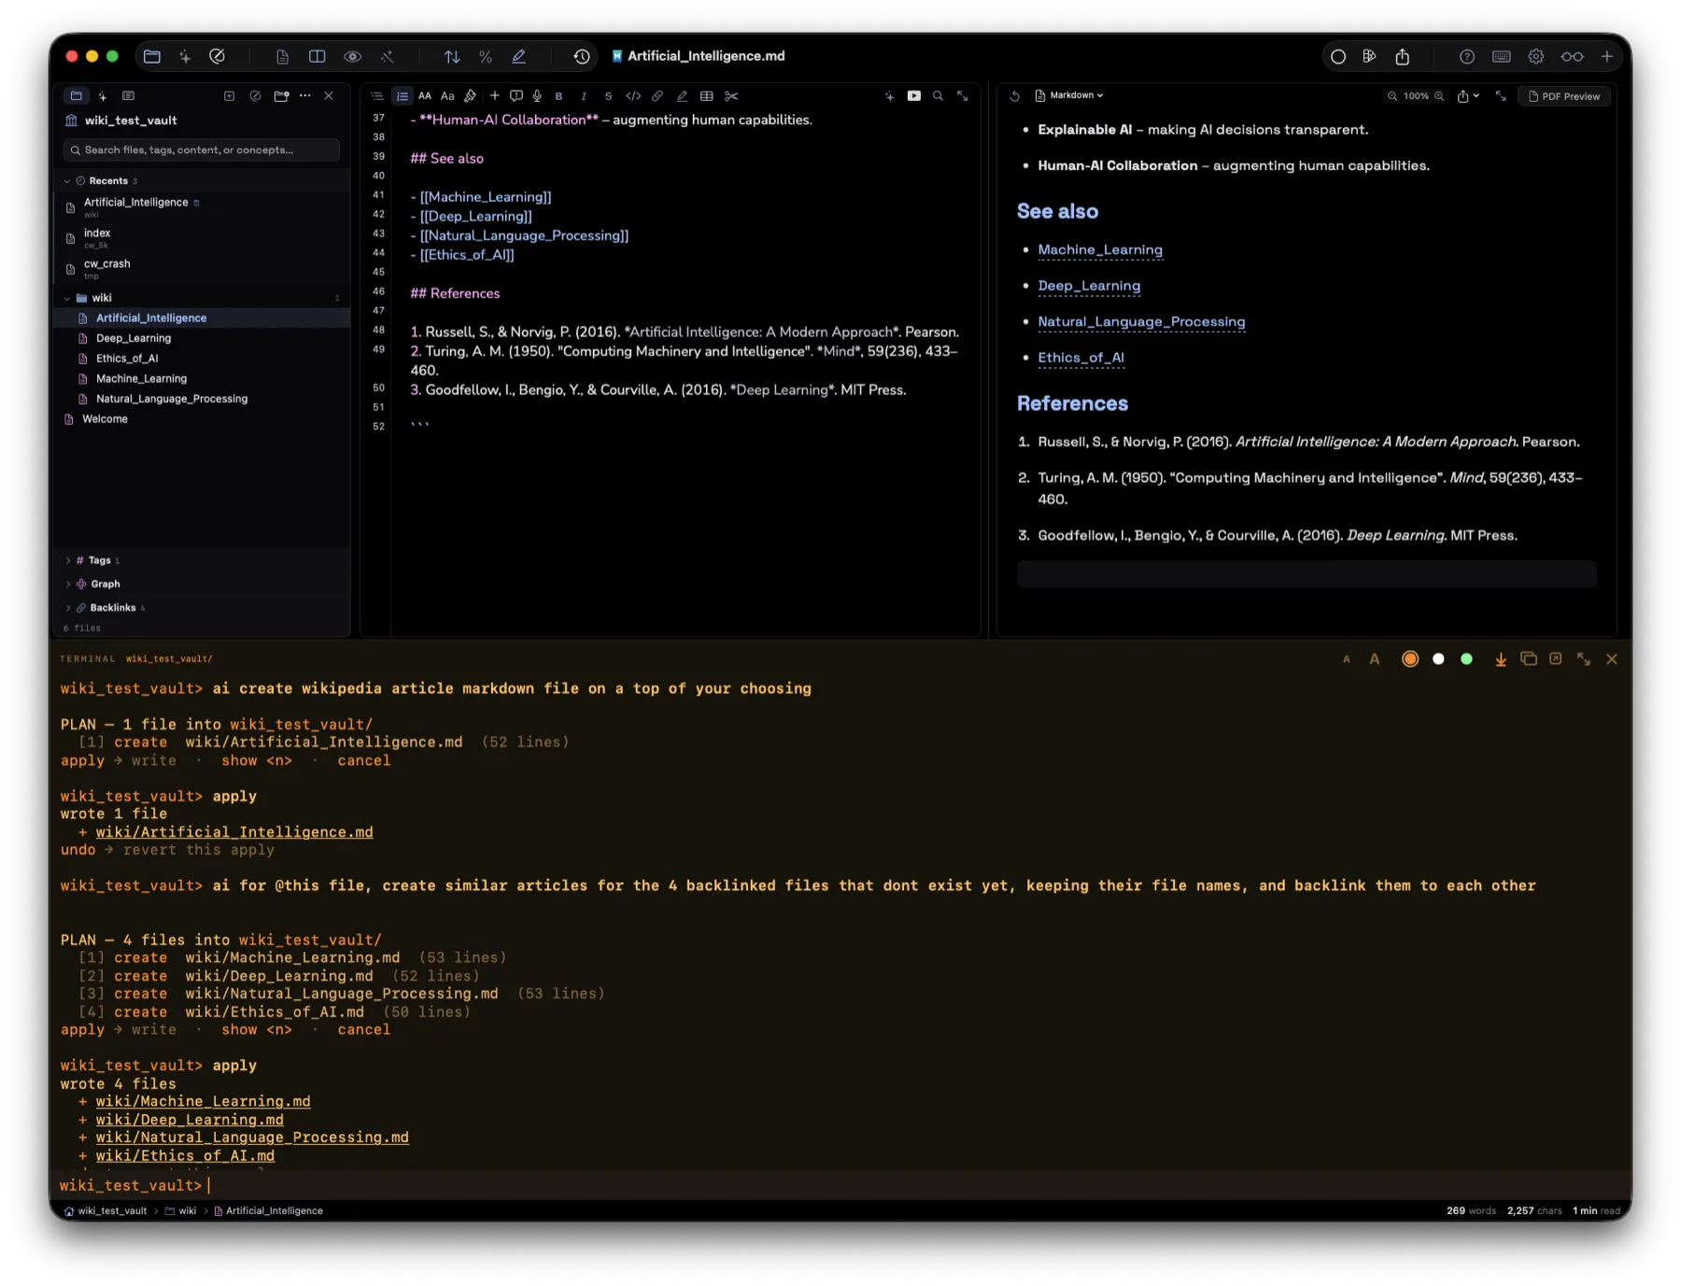Refresh the preview with reload icon
This screenshot has width=1681, height=1286.
coord(1015,96)
